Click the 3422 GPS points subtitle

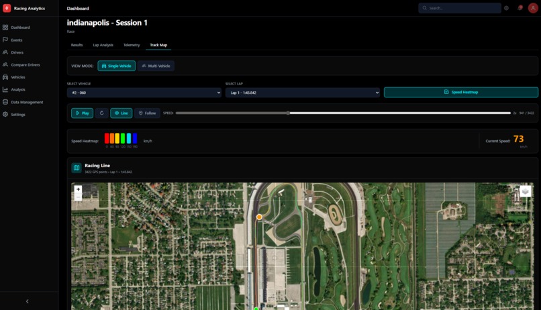(108, 172)
